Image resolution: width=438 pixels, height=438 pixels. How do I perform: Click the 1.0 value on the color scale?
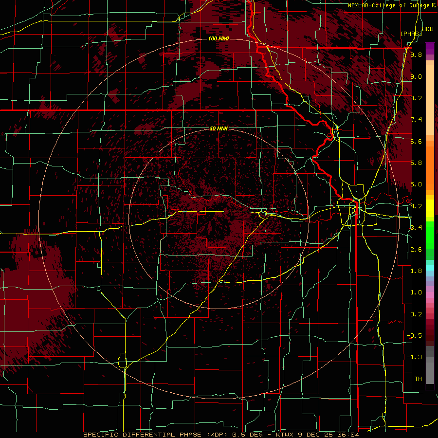point(416,292)
